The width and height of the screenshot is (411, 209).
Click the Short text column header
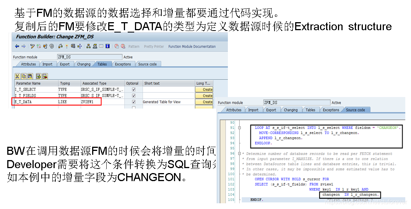tap(169, 83)
